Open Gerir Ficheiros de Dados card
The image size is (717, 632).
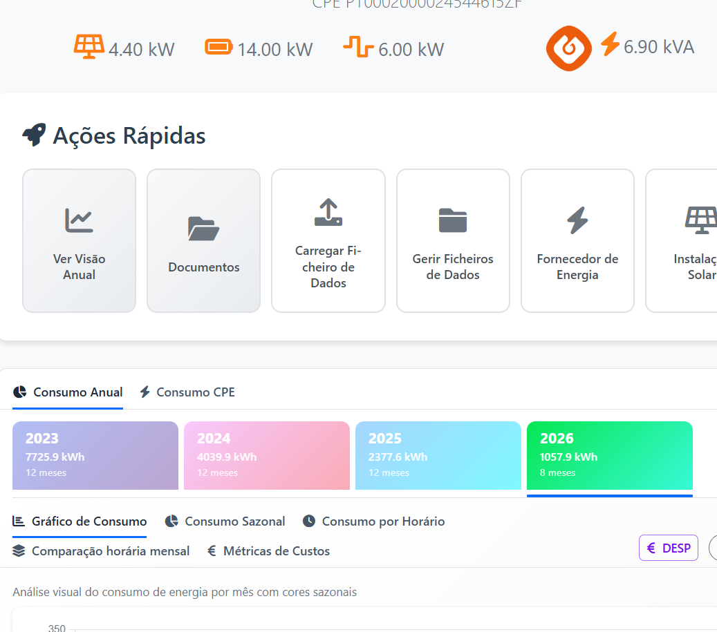click(x=453, y=240)
